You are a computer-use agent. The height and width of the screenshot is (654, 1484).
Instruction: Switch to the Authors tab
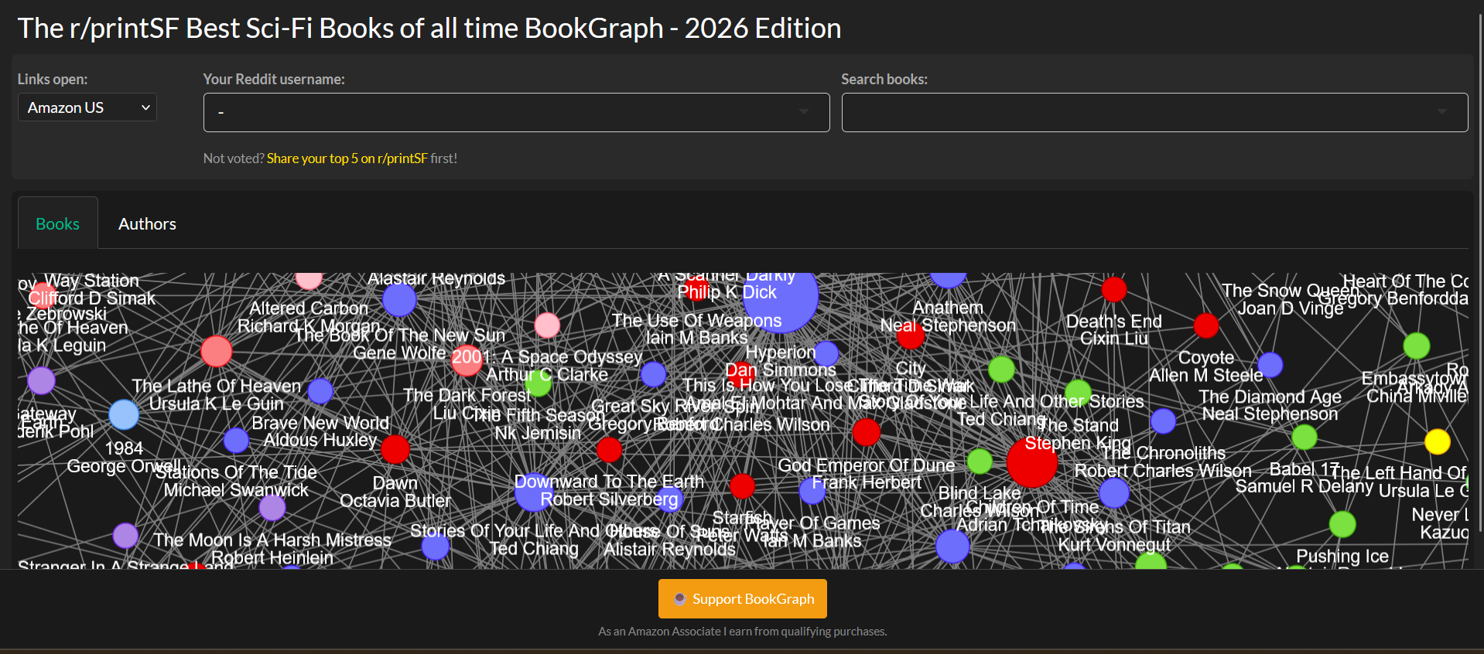[147, 223]
